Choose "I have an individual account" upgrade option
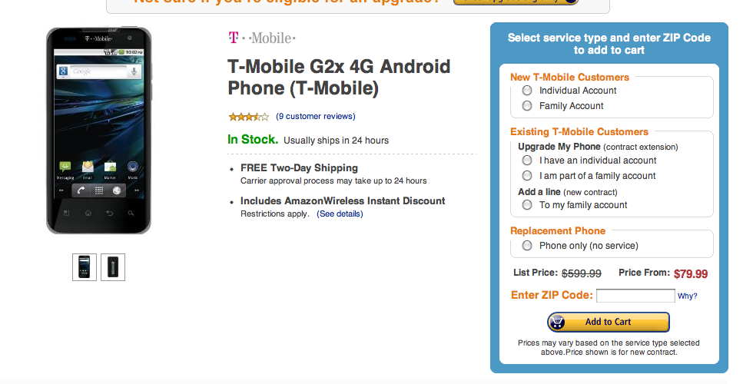 527,161
